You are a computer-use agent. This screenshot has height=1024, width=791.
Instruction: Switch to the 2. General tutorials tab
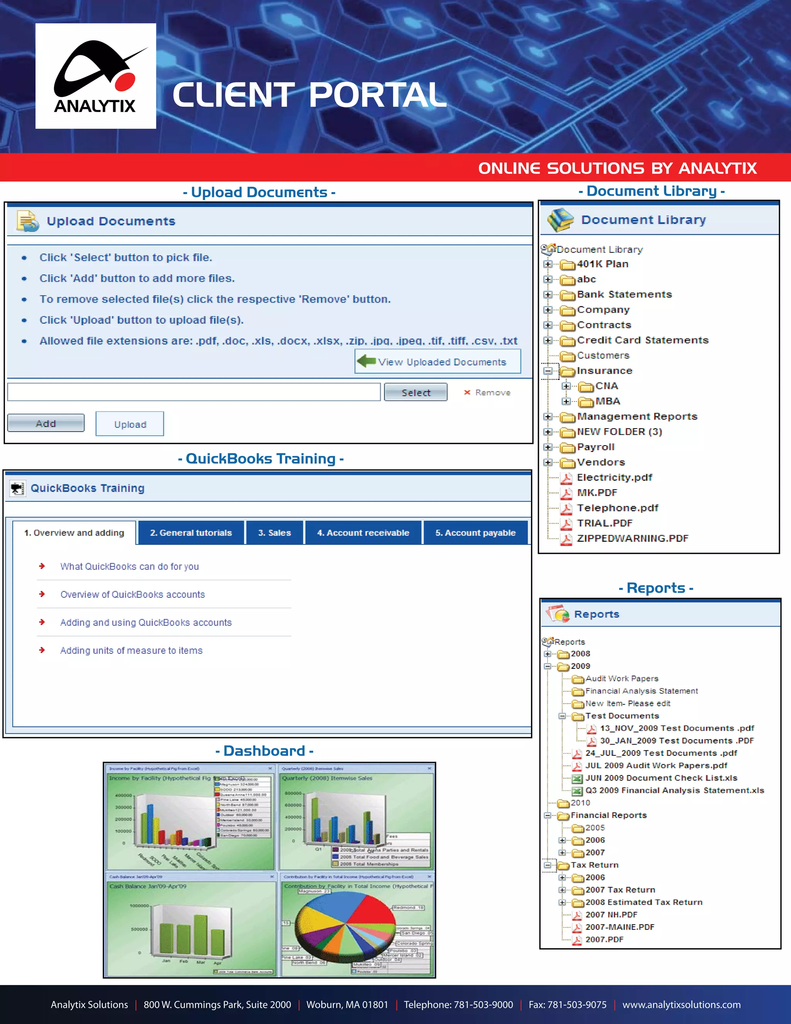(x=191, y=532)
